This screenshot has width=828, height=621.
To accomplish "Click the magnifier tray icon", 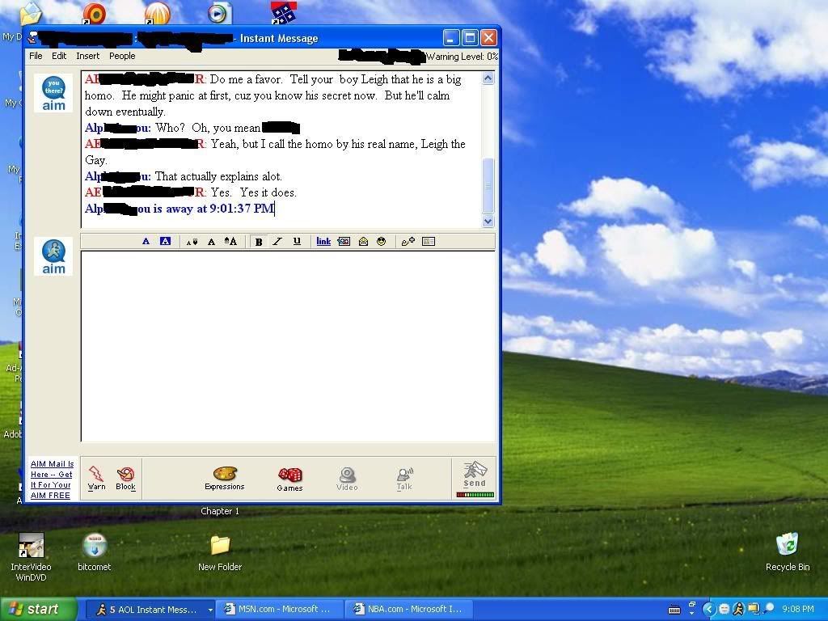I will 768,610.
